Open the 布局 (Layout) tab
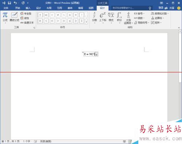The image size is (182, 144). point(49,8)
